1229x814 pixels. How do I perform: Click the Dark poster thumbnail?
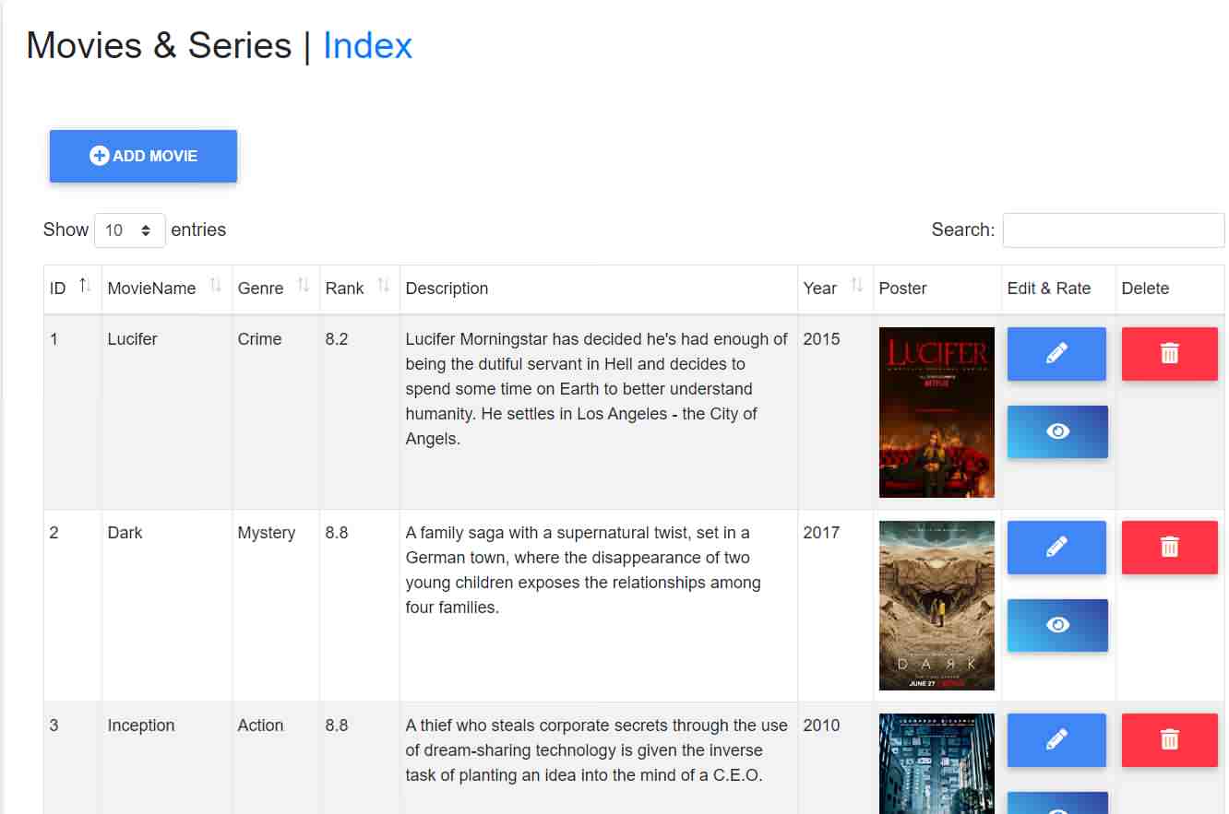tap(936, 605)
